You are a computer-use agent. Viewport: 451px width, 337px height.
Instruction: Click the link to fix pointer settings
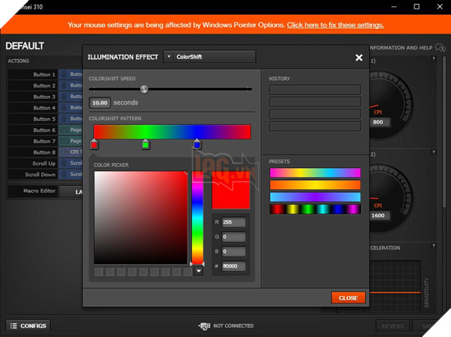[335, 24]
